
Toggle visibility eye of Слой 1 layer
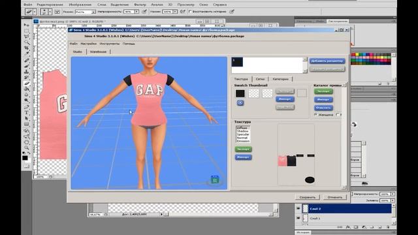coord(298,218)
